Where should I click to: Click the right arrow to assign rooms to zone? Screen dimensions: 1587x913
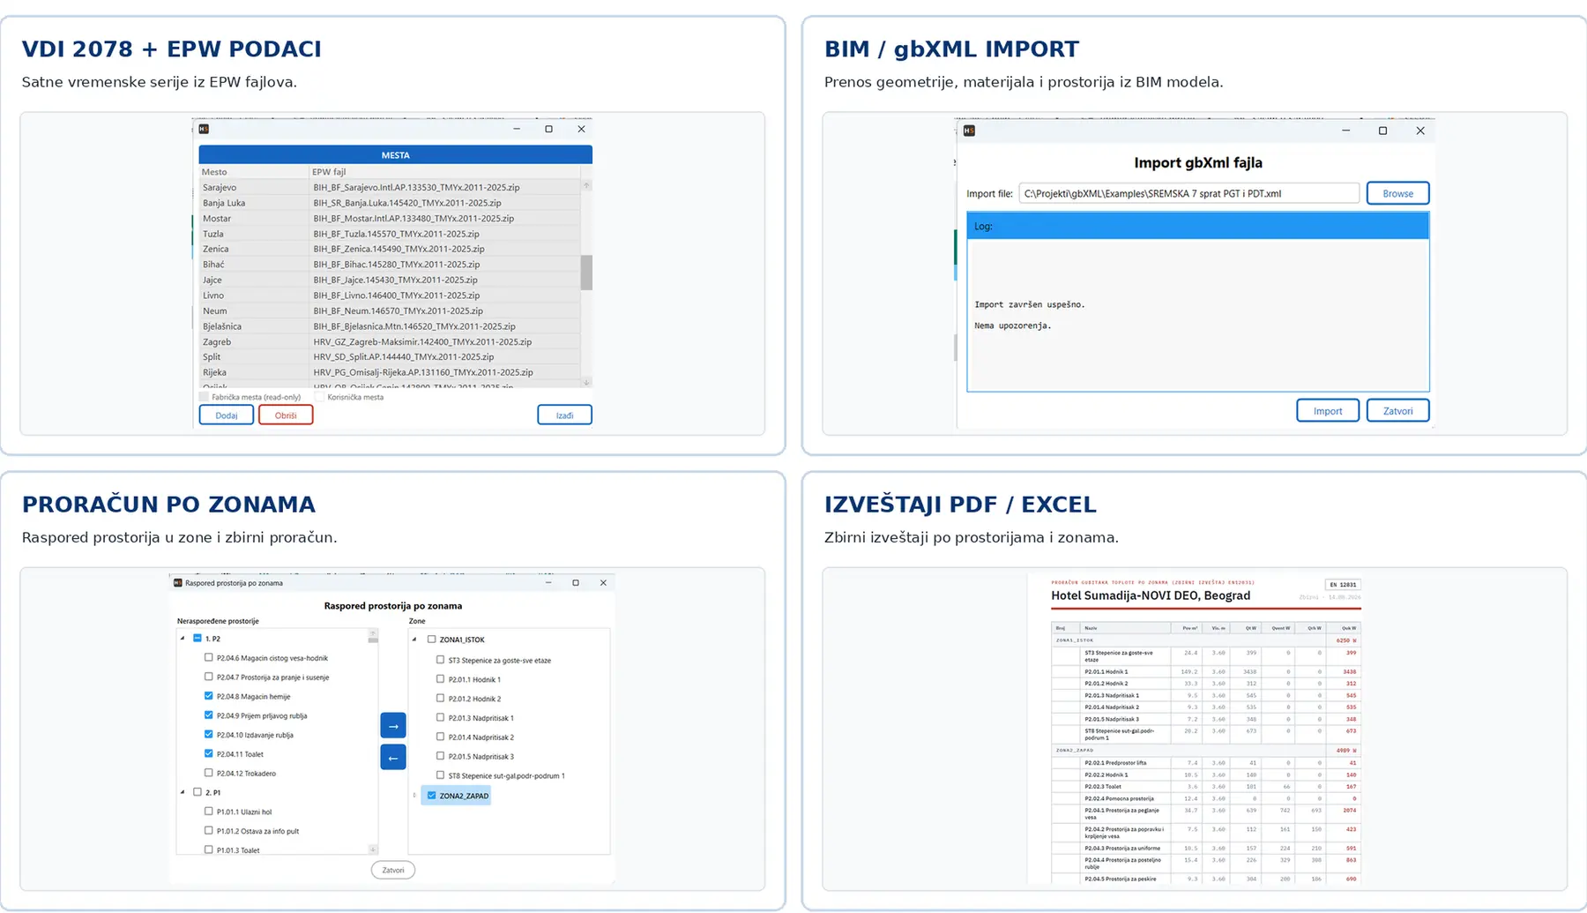pos(393,726)
